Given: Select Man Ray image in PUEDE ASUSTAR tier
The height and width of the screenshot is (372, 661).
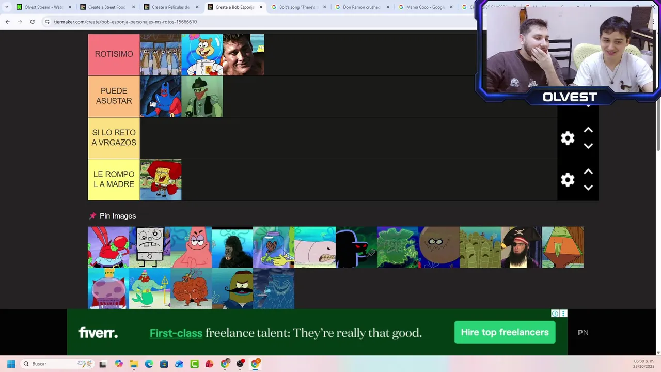Looking at the screenshot, I should (161, 97).
